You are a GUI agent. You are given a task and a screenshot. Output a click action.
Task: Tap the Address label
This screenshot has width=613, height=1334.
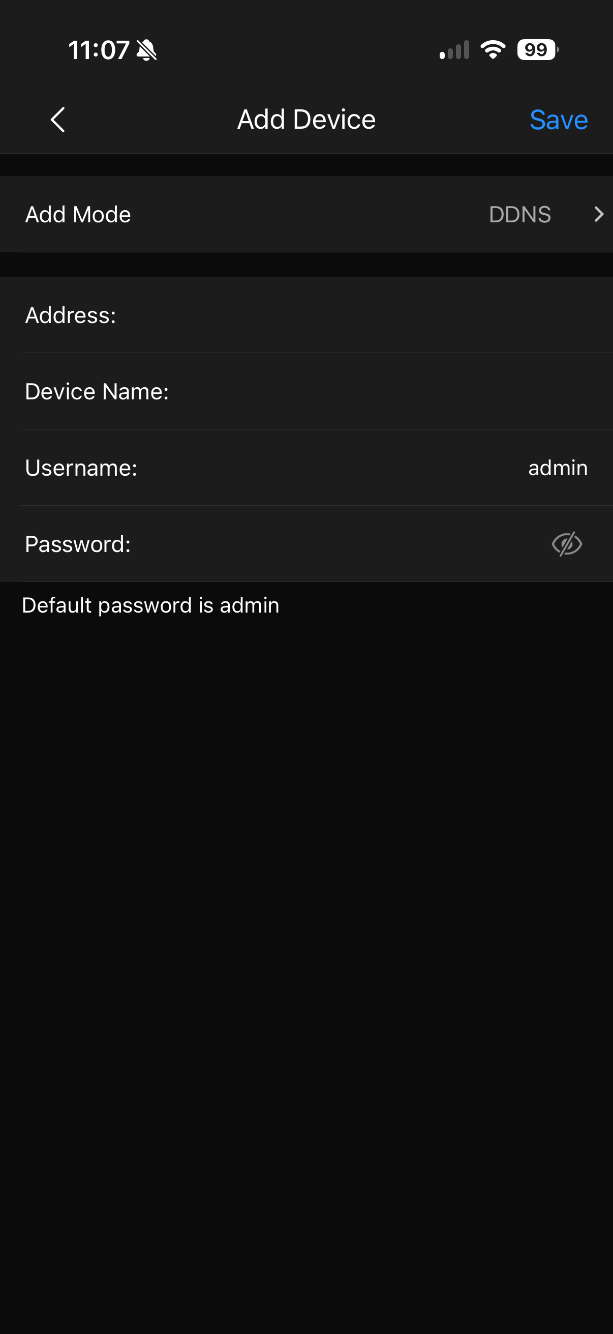pyautogui.click(x=71, y=315)
